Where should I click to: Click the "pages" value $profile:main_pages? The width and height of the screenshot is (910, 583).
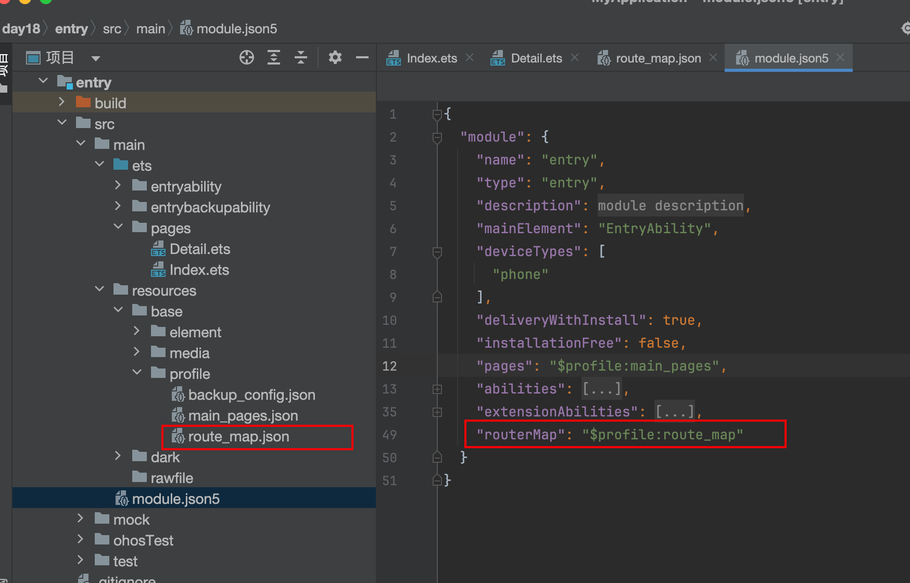(635, 366)
